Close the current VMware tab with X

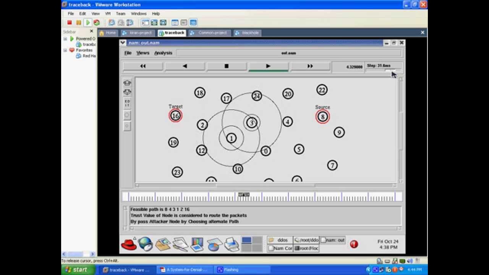423,32
